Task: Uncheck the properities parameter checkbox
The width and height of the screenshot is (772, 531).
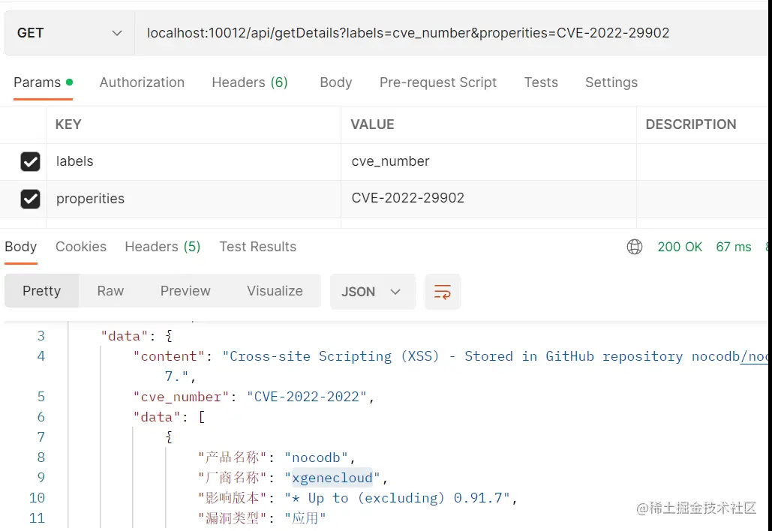Action: tap(30, 199)
